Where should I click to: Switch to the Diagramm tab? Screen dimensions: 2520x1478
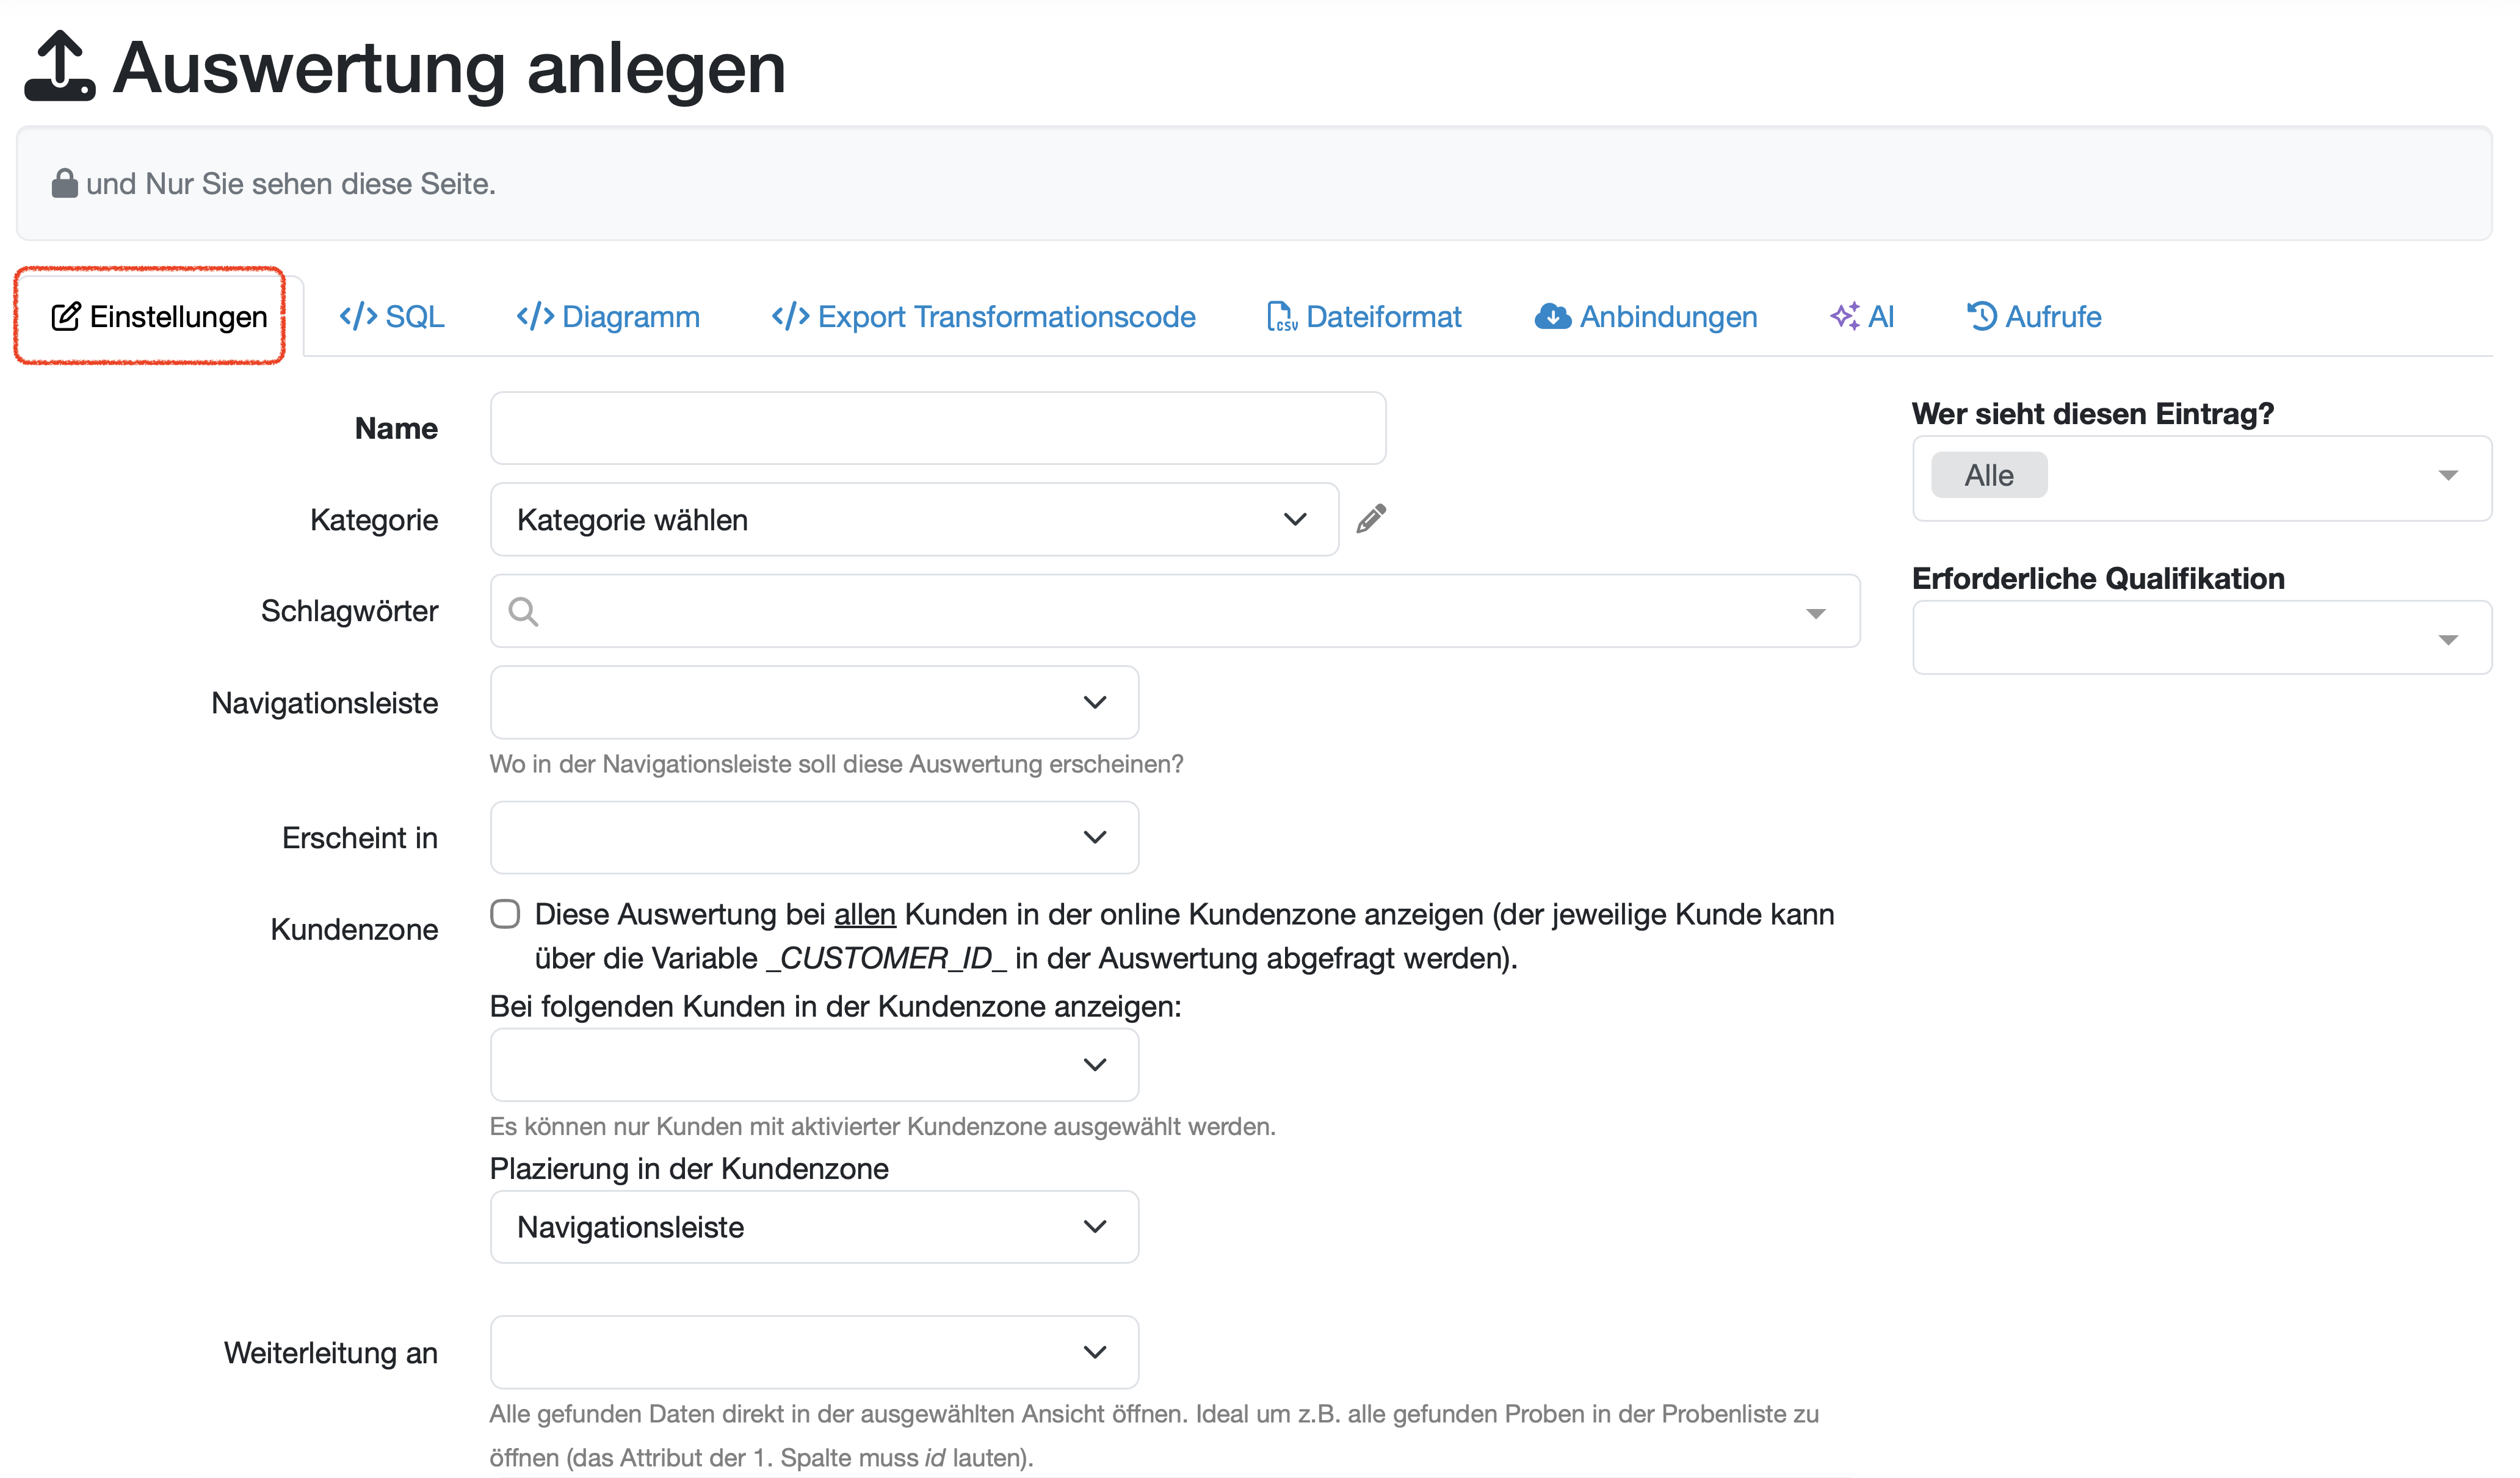(607, 317)
